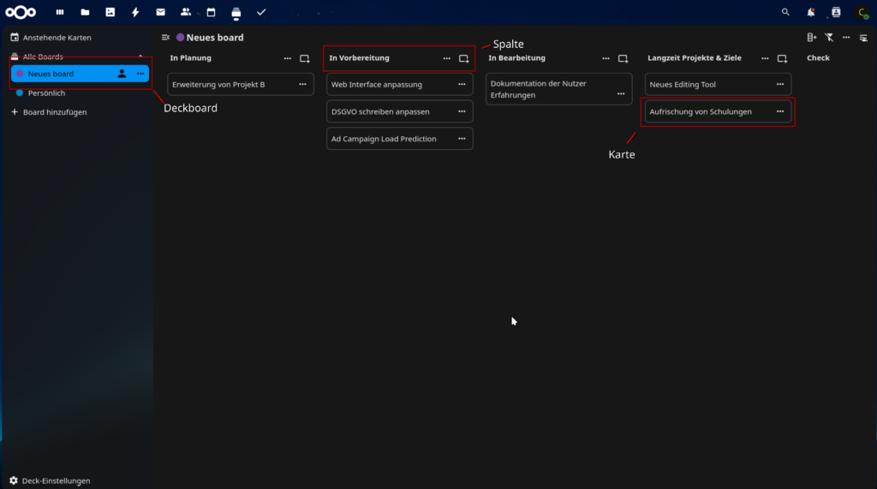Add a card to In Planung column
The height and width of the screenshot is (489, 877).
(x=304, y=58)
